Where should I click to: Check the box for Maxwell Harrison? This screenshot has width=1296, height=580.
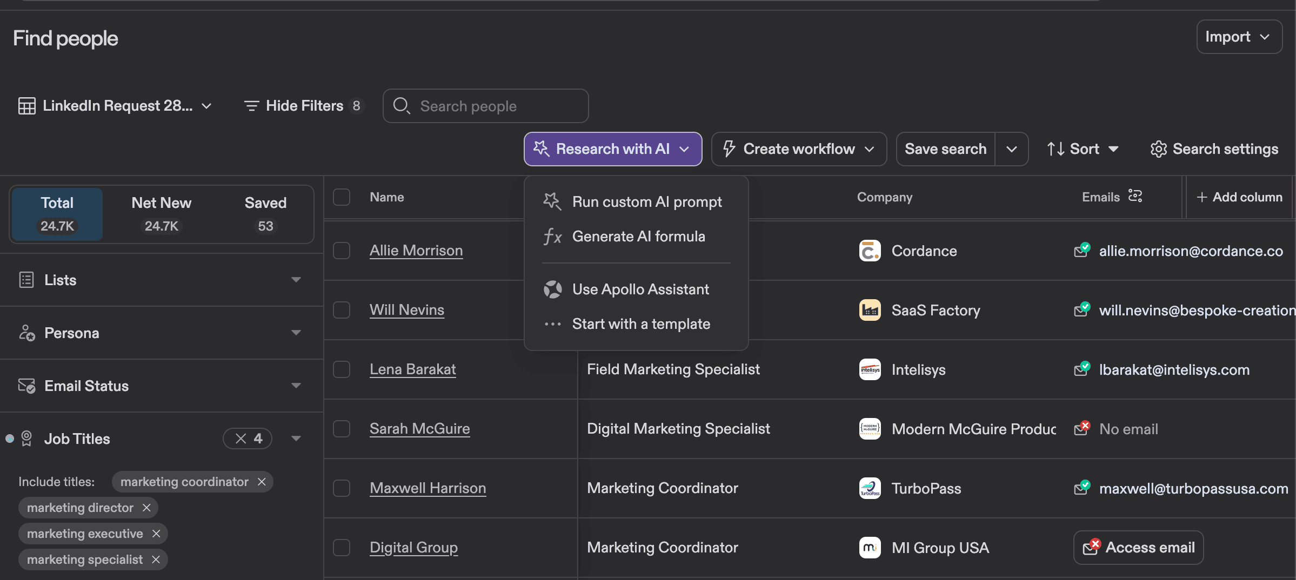pos(342,488)
